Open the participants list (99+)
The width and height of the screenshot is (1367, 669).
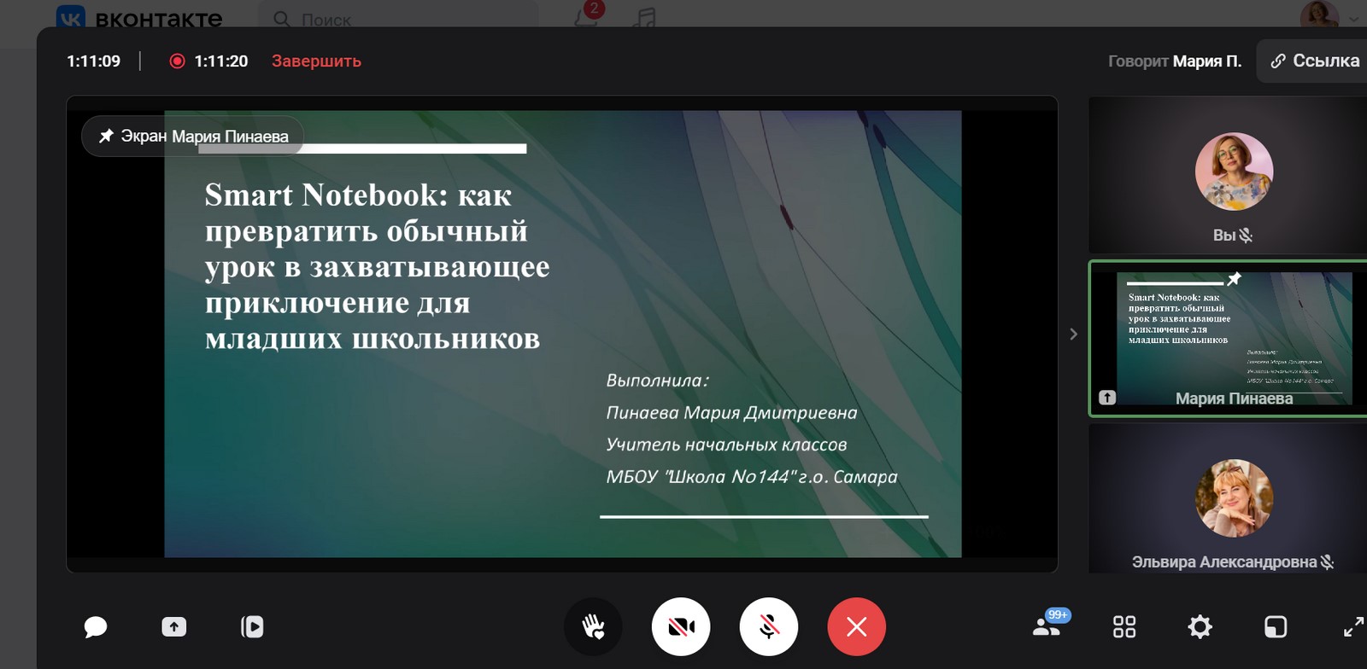pos(1047,626)
